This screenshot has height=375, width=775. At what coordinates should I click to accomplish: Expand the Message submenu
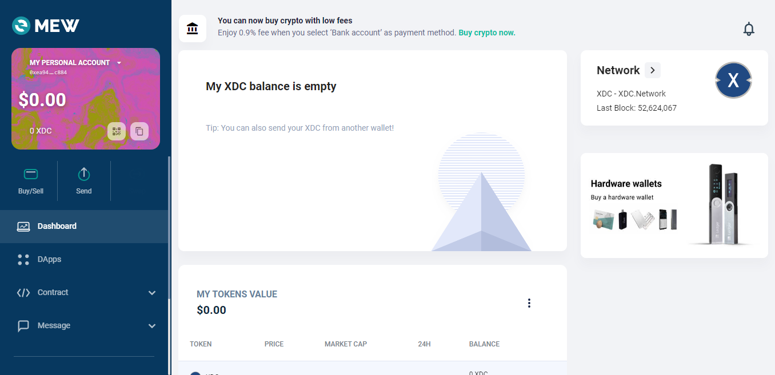pyautogui.click(x=152, y=326)
